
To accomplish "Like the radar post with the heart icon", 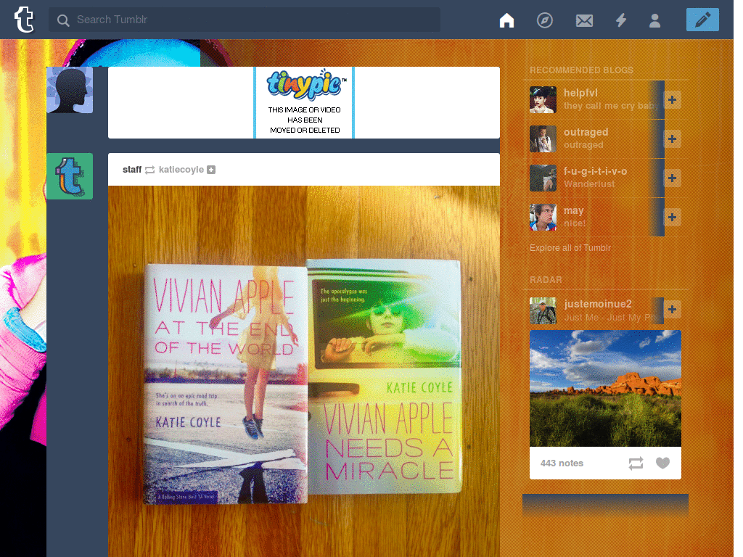I will click(x=662, y=463).
